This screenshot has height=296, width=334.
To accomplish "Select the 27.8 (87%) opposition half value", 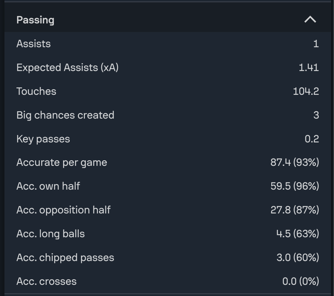I will click(295, 210).
